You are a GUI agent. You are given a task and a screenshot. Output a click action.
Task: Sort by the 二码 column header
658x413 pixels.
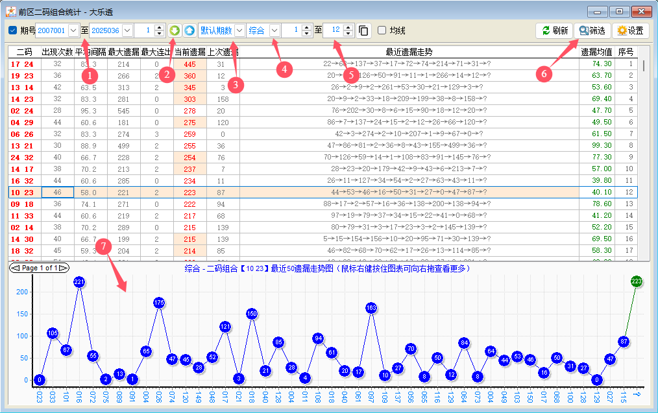click(25, 52)
